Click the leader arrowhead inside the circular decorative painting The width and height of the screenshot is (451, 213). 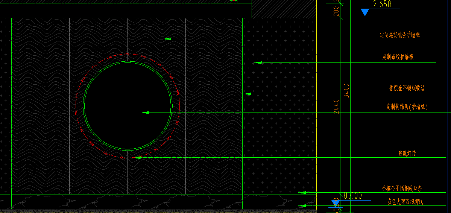point(146,113)
